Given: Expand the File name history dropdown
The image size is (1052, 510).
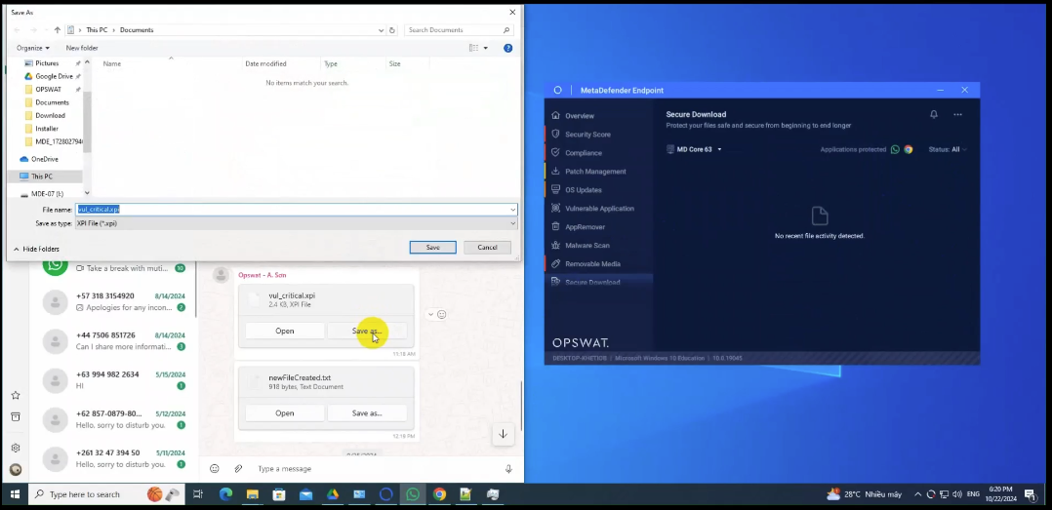Looking at the screenshot, I should click(512, 210).
